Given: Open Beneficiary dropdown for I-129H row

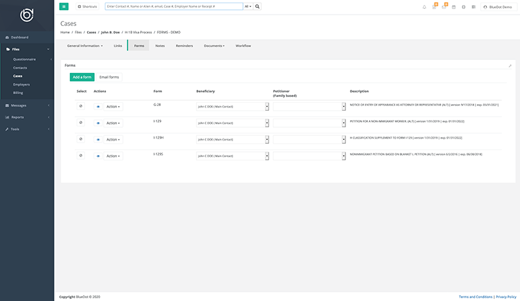Looking at the screenshot, I should (232, 140).
